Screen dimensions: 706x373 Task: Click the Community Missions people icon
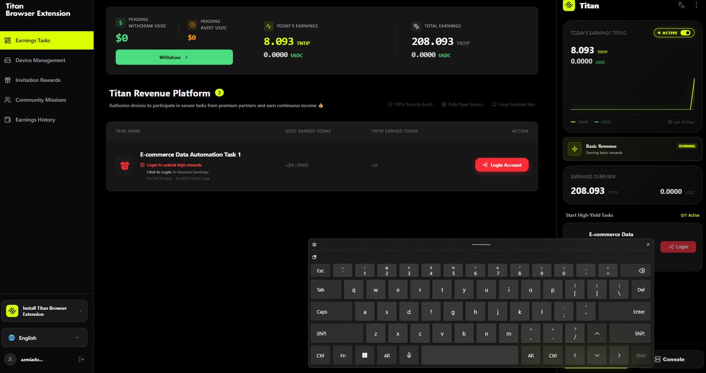point(8,100)
